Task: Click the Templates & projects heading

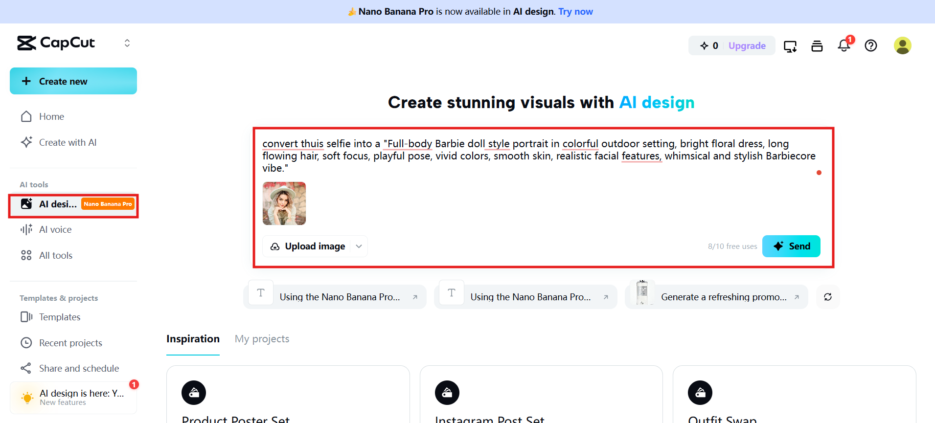Action: 59,298
